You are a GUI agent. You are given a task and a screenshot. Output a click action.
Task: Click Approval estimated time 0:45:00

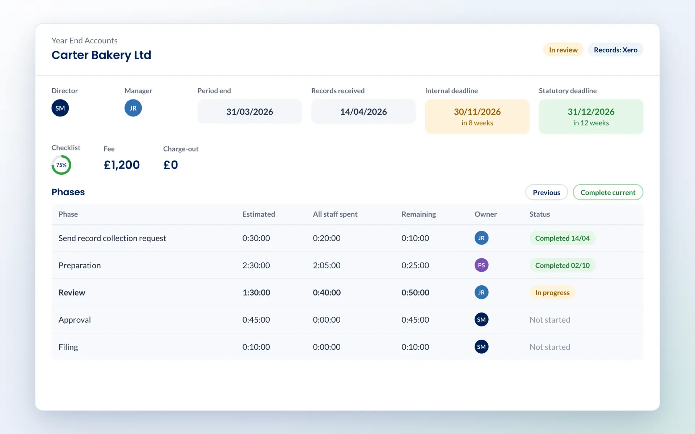click(256, 320)
